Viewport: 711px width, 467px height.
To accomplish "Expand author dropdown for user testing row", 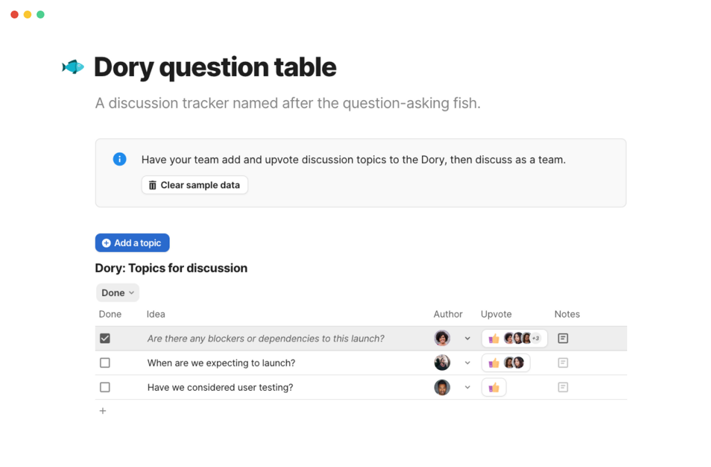I will [x=467, y=387].
